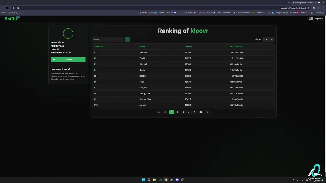This screenshot has height=183, width=326.
Task: Go to next leaderboard page arrow
Action: pos(201,112)
